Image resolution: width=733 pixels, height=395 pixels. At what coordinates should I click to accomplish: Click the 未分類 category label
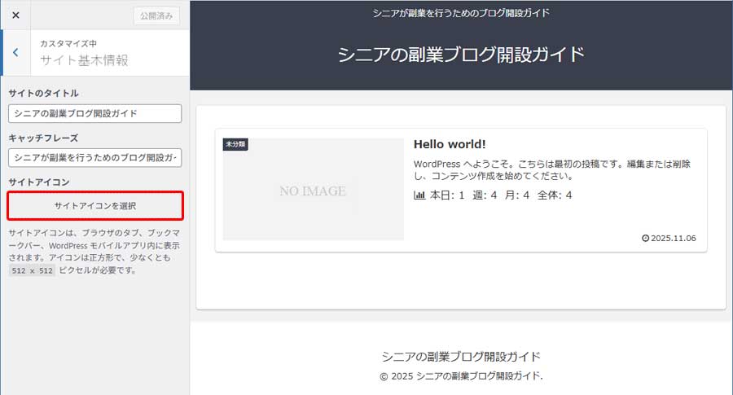pos(235,144)
